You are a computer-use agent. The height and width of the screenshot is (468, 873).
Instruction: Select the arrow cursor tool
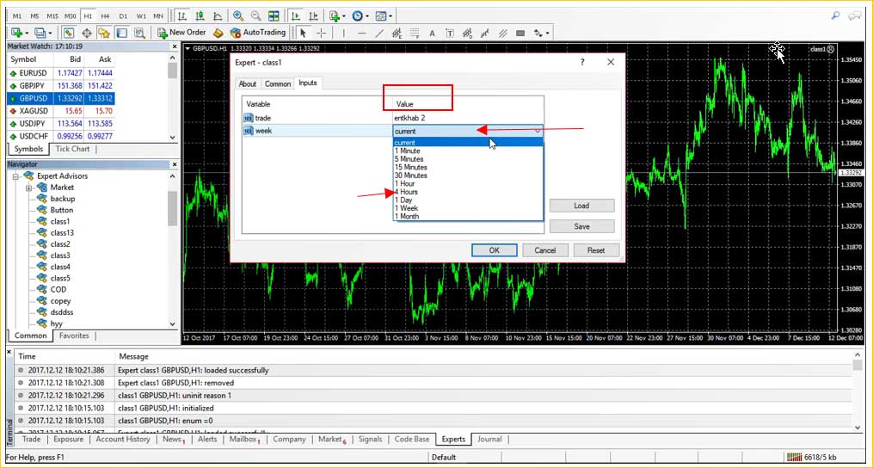point(303,33)
